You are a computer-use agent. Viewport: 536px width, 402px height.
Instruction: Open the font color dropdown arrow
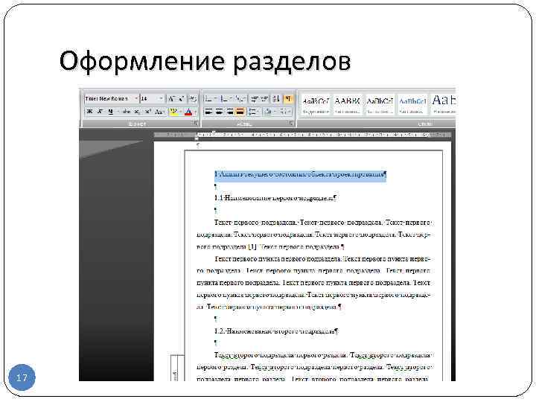coord(196,112)
